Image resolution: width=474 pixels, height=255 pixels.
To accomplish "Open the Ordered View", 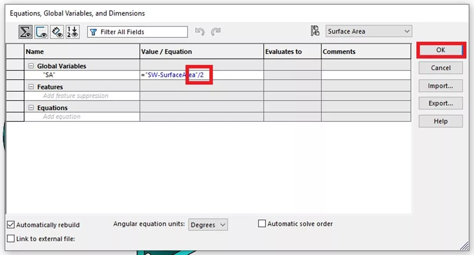I will [72, 32].
